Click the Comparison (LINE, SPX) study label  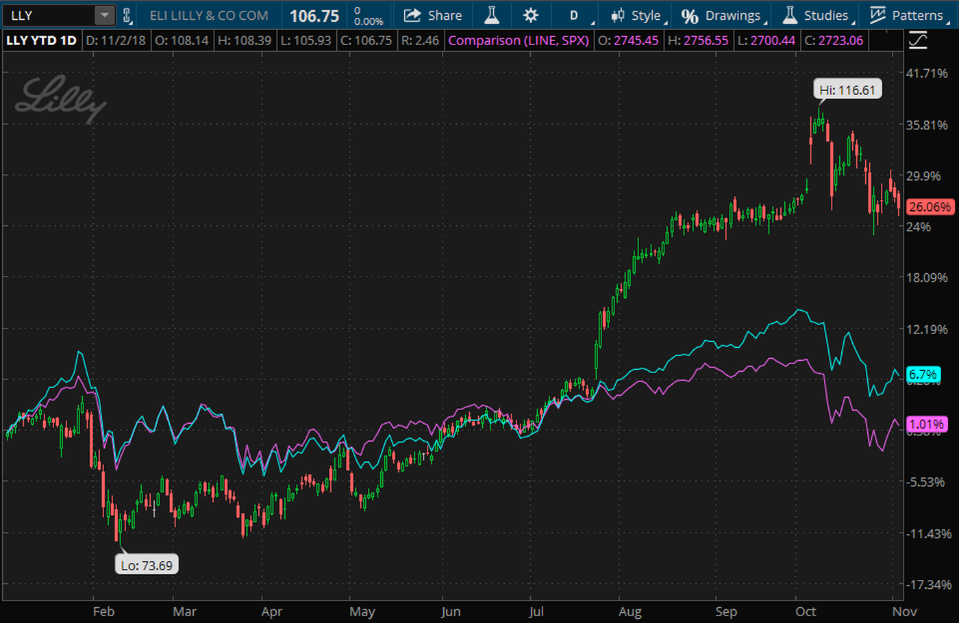pos(519,40)
